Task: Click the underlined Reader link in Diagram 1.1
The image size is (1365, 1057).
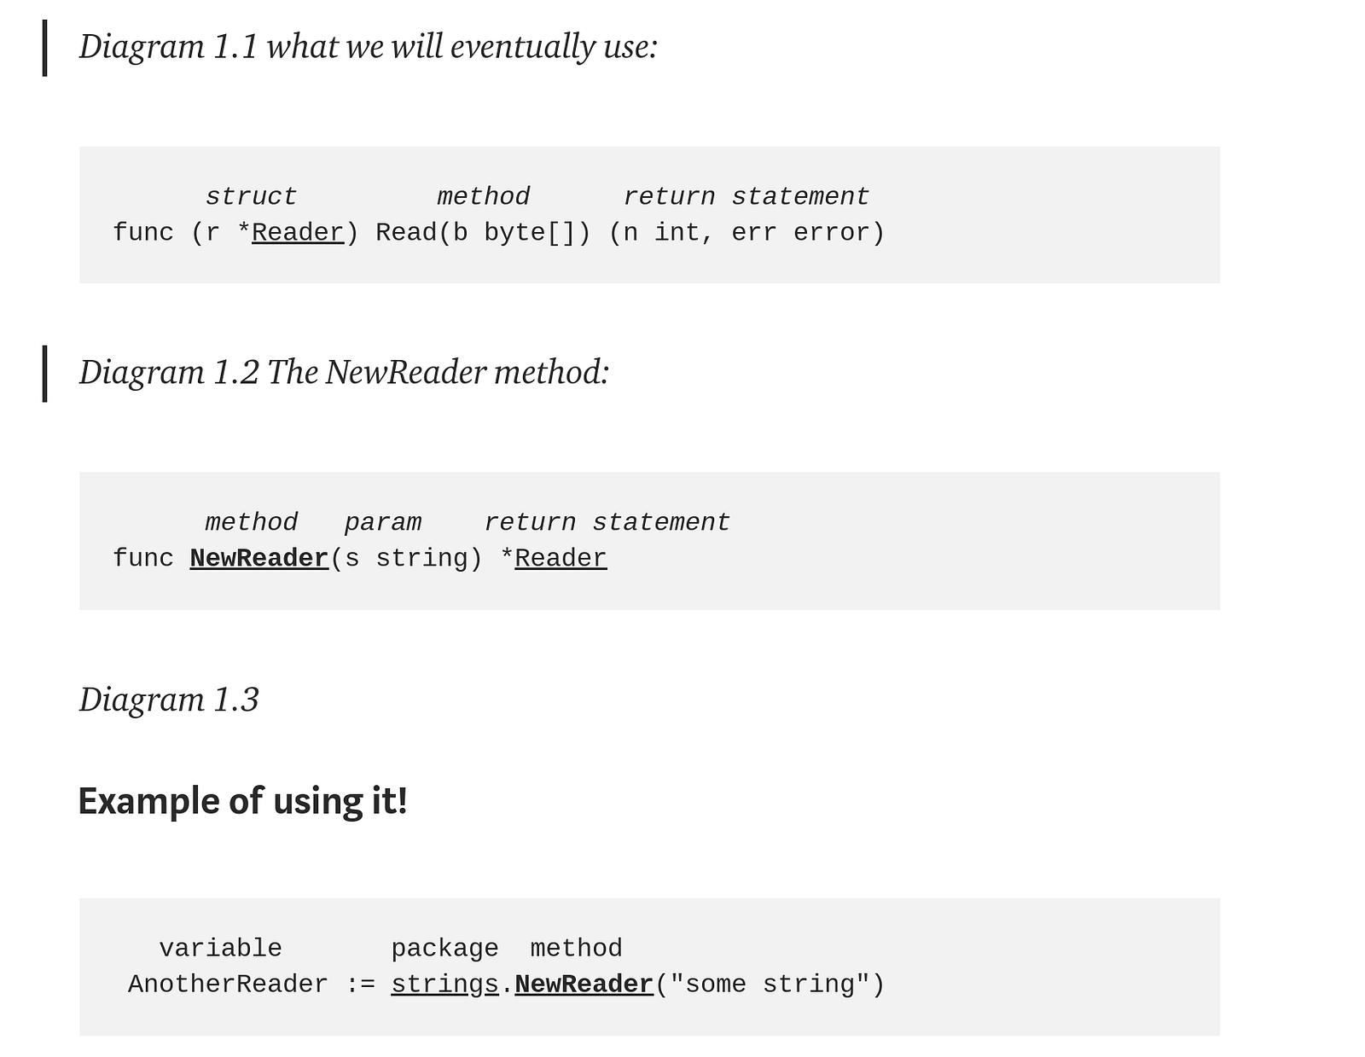Action: 298,232
